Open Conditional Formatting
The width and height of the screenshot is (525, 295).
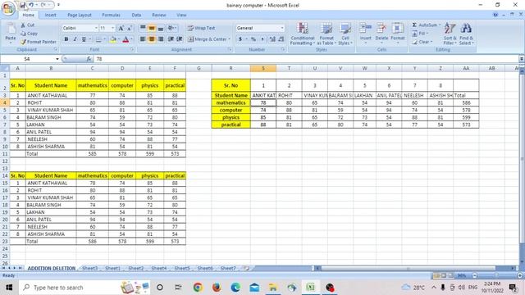[303, 34]
